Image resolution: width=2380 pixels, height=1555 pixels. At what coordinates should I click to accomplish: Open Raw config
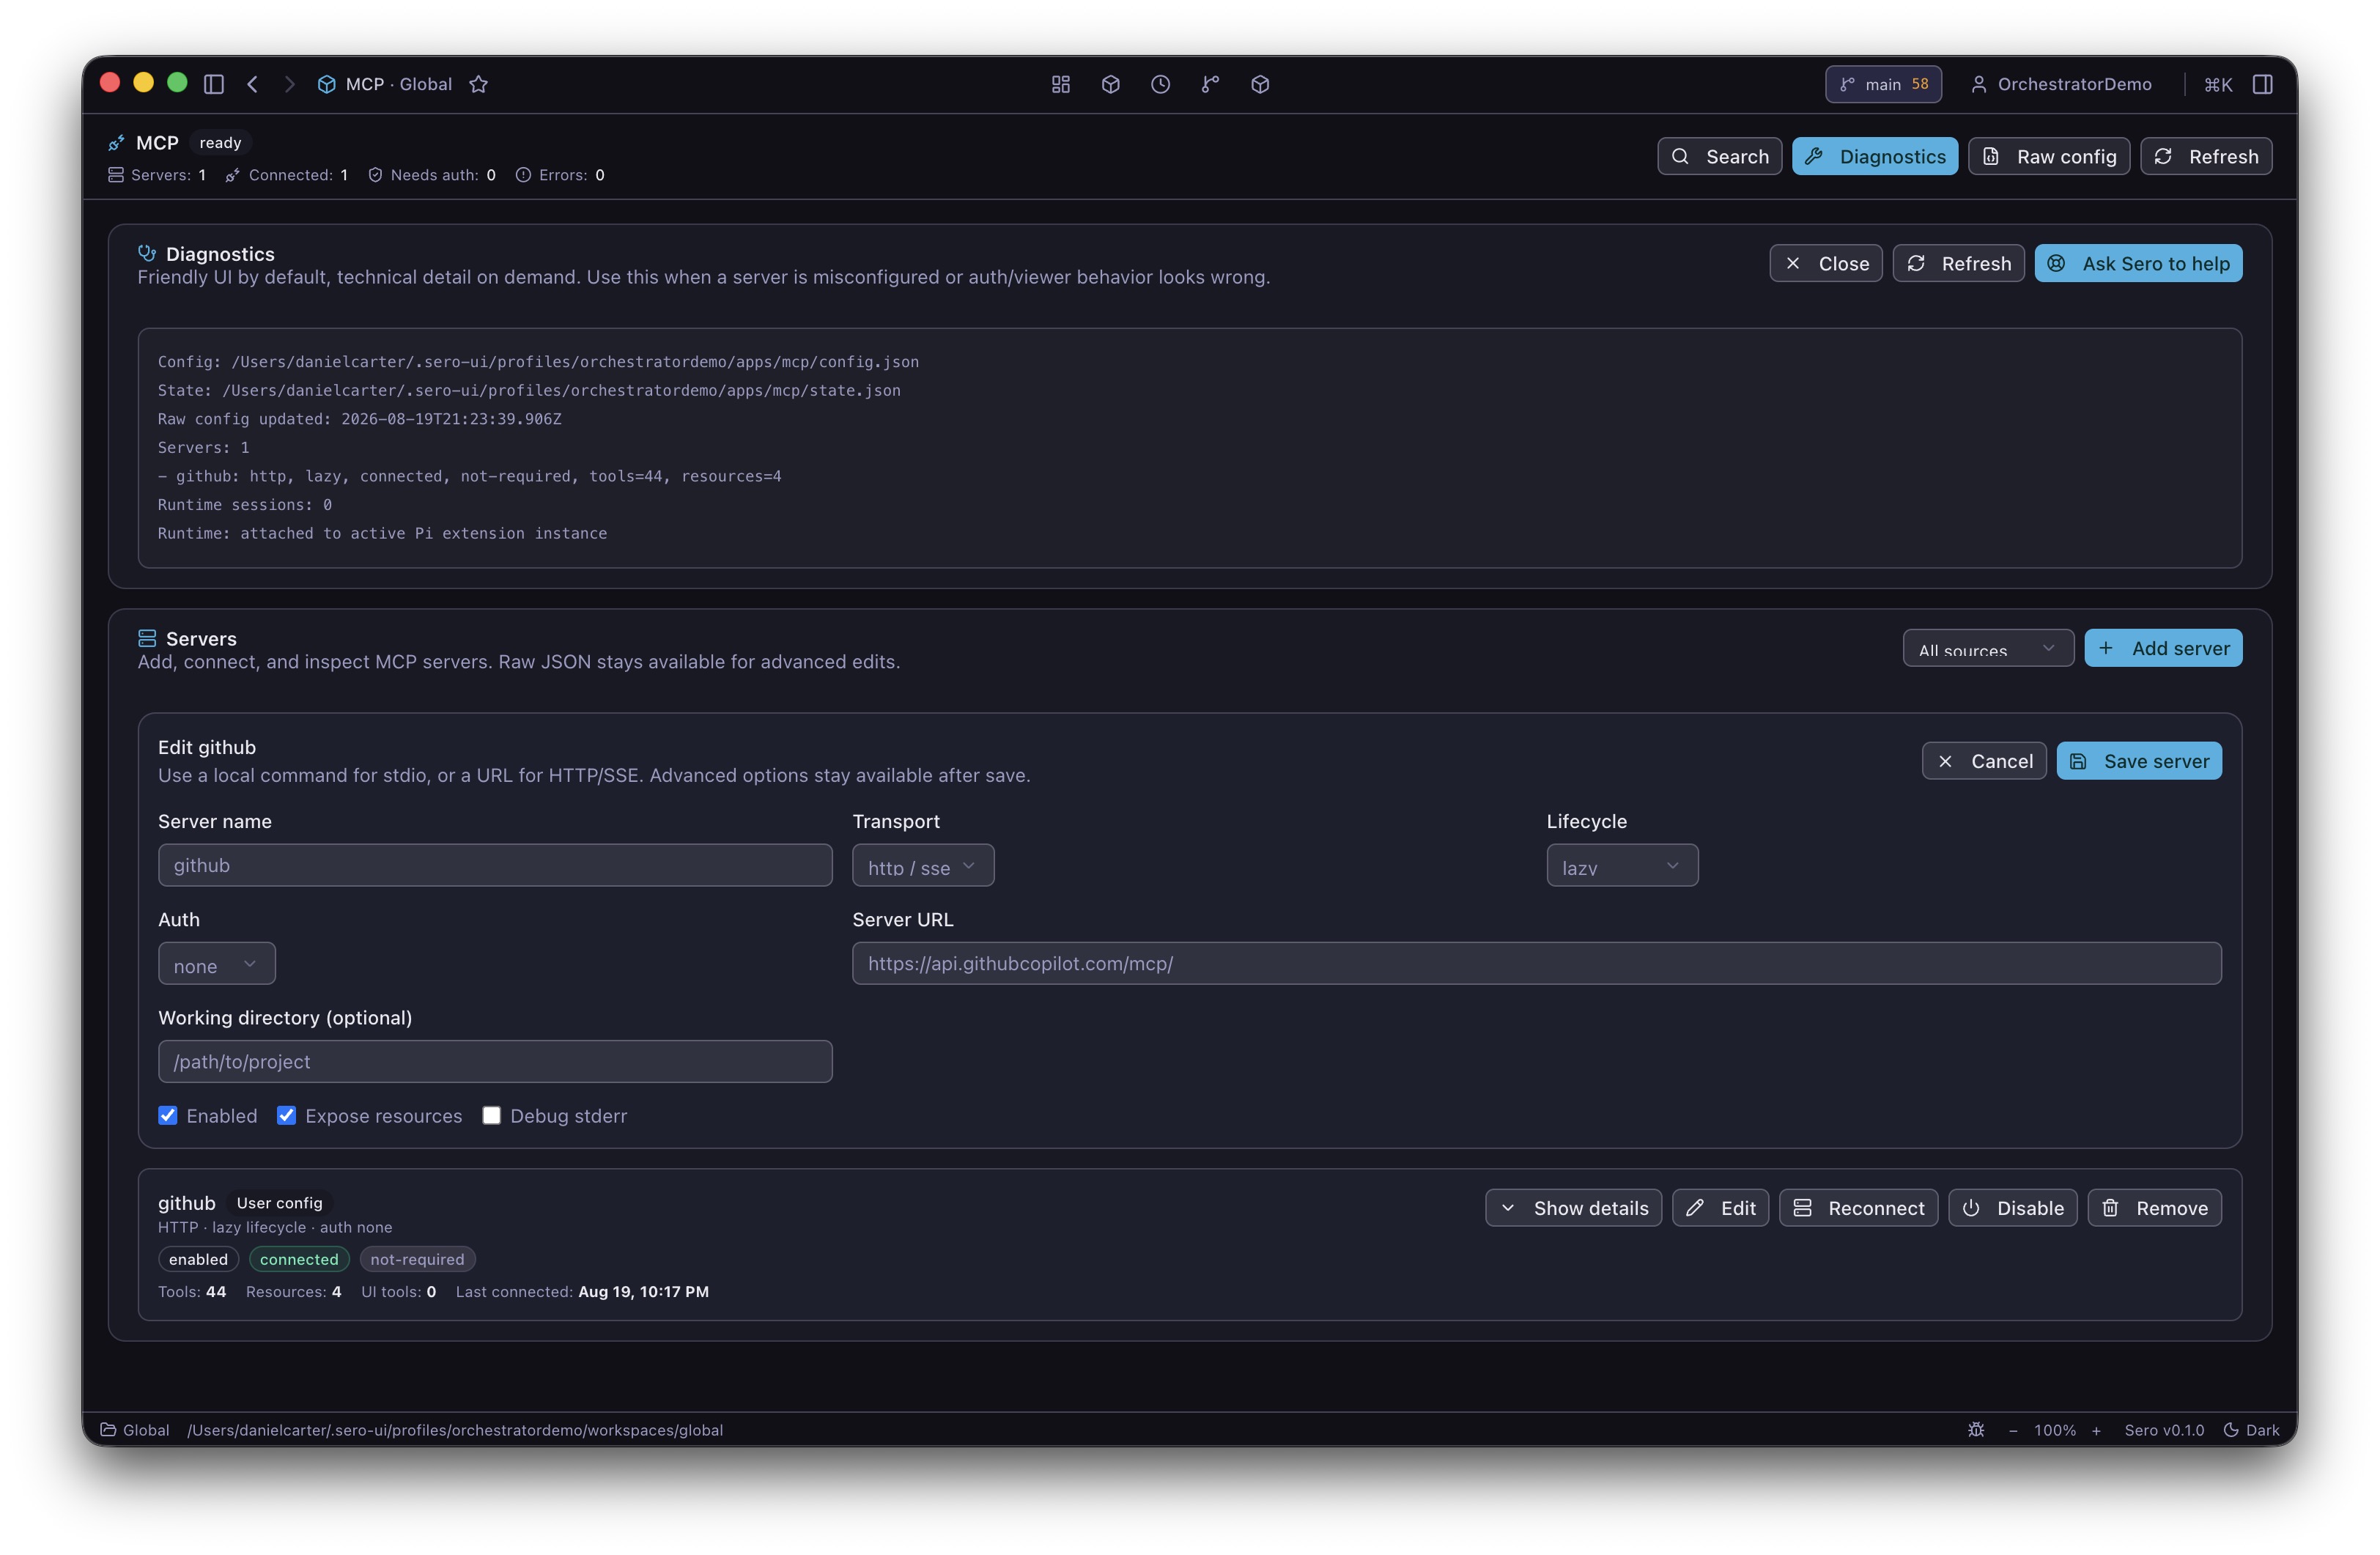2049,156
